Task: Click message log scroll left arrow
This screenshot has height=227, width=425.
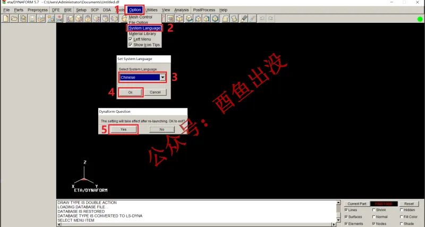Action: [59, 224]
